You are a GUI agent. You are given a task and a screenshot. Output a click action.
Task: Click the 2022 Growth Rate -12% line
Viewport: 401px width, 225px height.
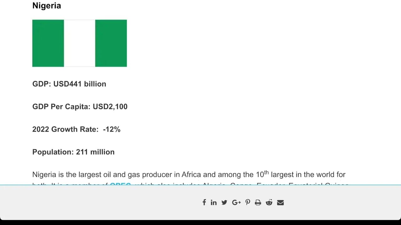click(76, 129)
